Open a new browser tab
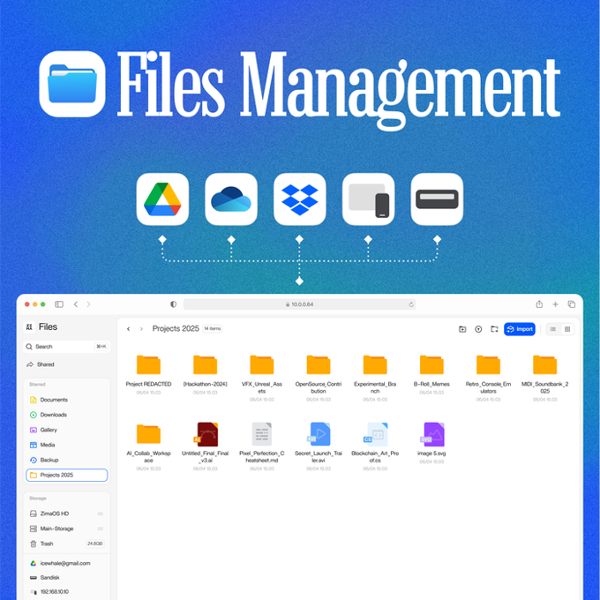The height and width of the screenshot is (600, 600). pos(555,304)
